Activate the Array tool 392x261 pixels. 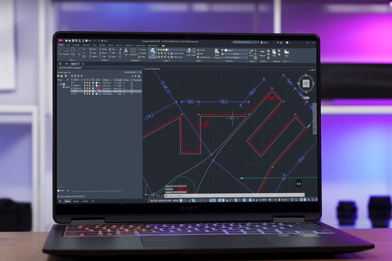tap(112, 57)
